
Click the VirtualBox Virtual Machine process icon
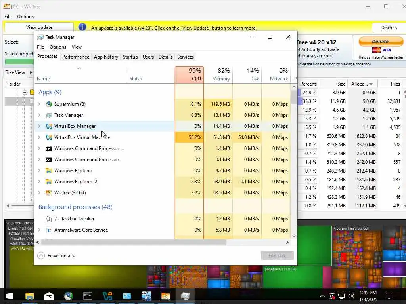49,137
